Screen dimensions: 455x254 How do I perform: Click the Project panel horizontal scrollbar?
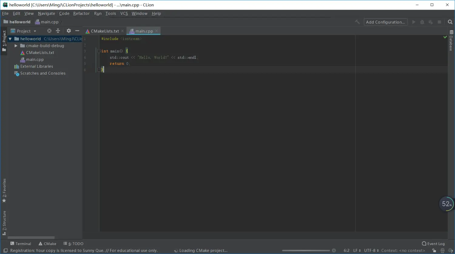31,238
